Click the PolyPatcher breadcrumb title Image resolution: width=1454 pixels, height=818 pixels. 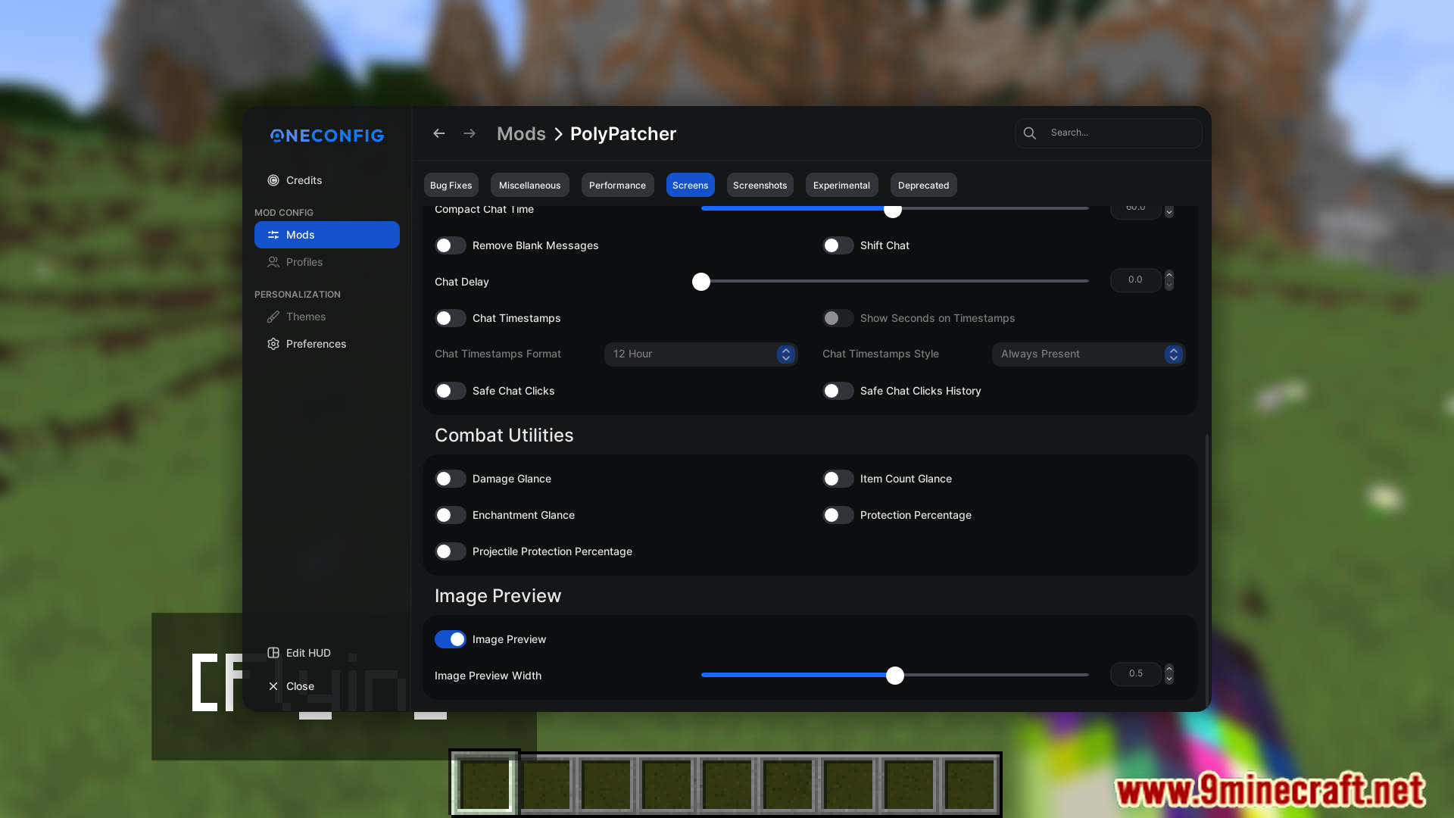click(623, 134)
